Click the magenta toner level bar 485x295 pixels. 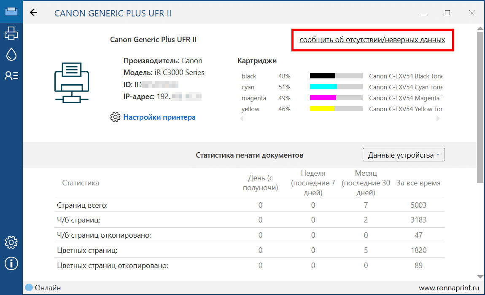(336, 98)
